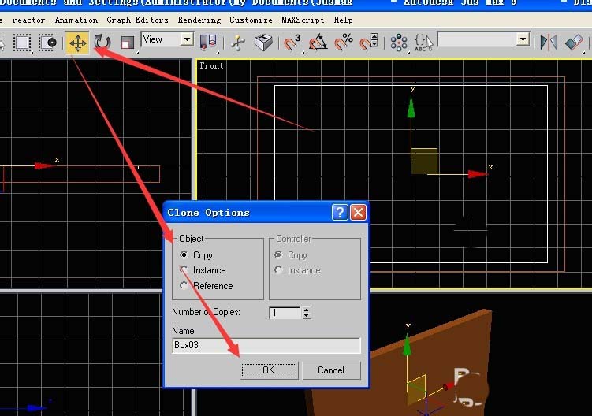Image resolution: width=592 pixels, height=416 pixels.
Task: Decrease the Number of Copies spinner
Action: pyautogui.click(x=307, y=316)
